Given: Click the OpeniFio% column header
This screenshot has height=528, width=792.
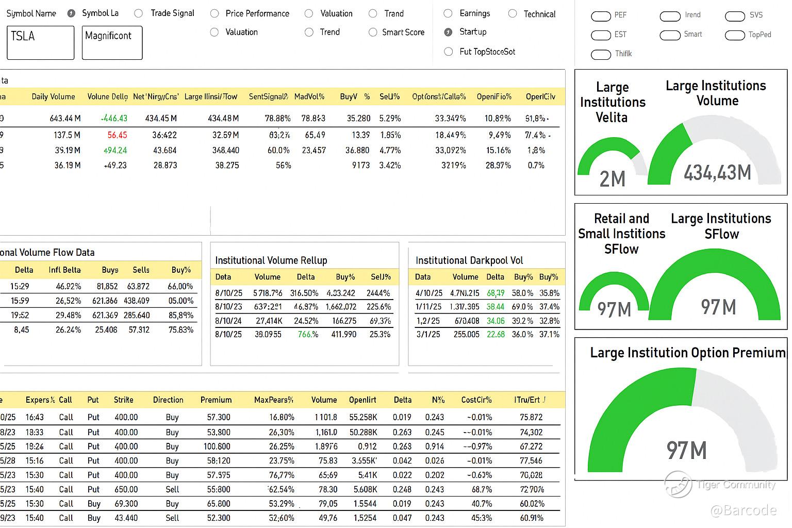Looking at the screenshot, I should tap(494, 96).
